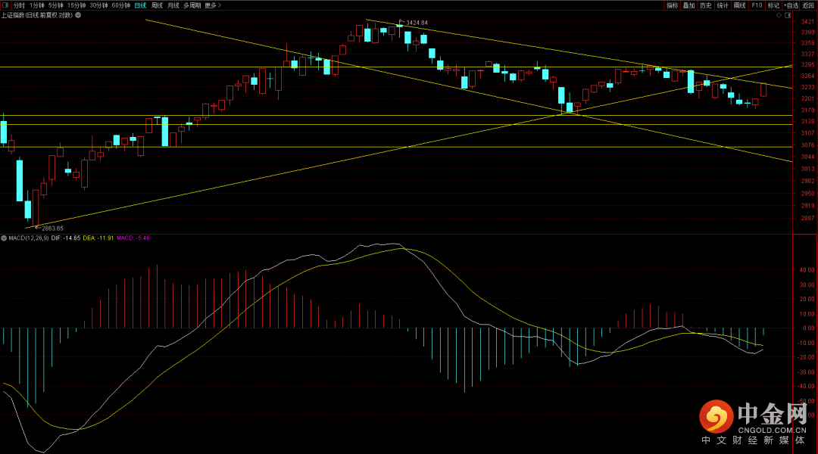
Task: Click the 3424.84 peak price marker
Action: 416,23
